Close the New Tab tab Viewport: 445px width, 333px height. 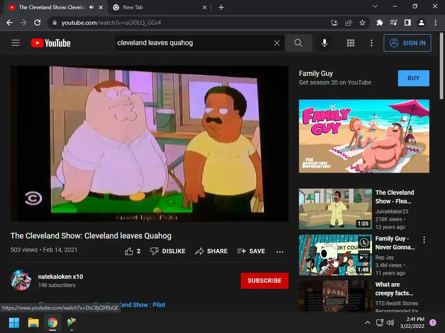[x=205, y=7]
